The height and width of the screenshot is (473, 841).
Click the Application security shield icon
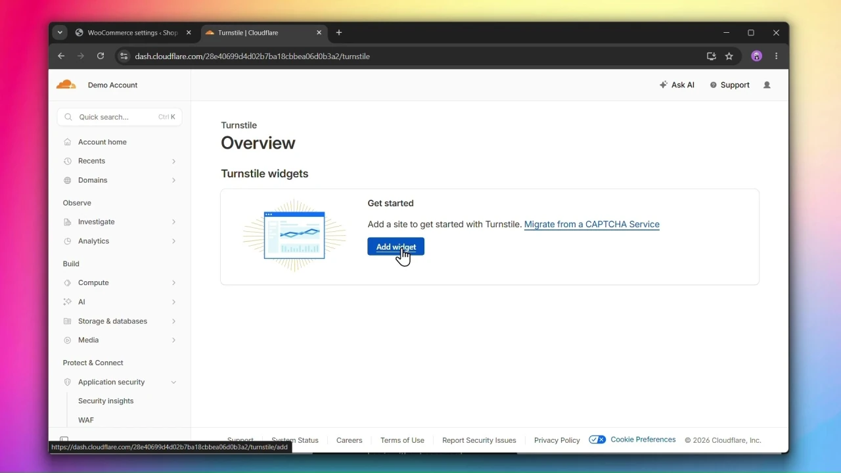pos(67,382)
